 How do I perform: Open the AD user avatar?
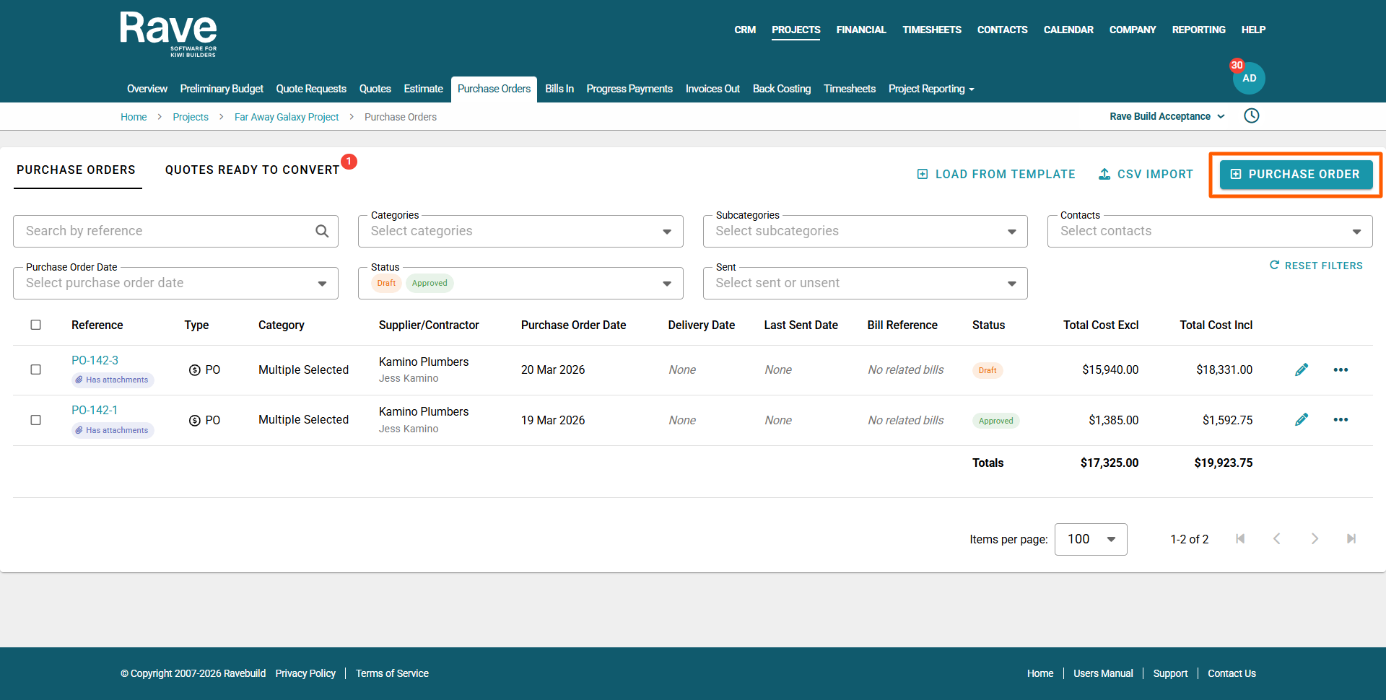click(x=1249, y=79)
